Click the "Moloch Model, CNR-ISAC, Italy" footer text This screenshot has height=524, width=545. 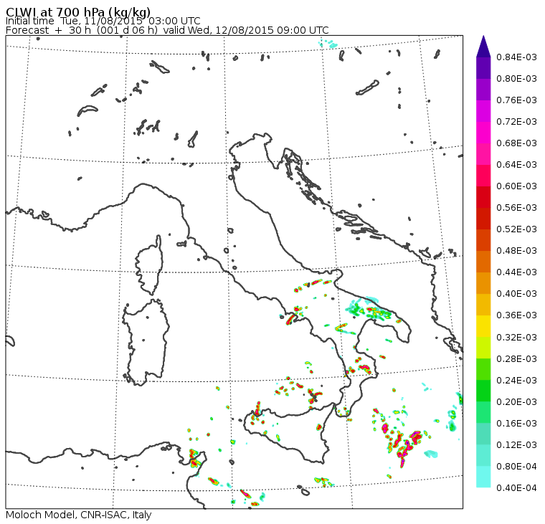79,515
